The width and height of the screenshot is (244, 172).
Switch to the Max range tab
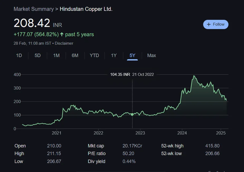tap(152, 55)
